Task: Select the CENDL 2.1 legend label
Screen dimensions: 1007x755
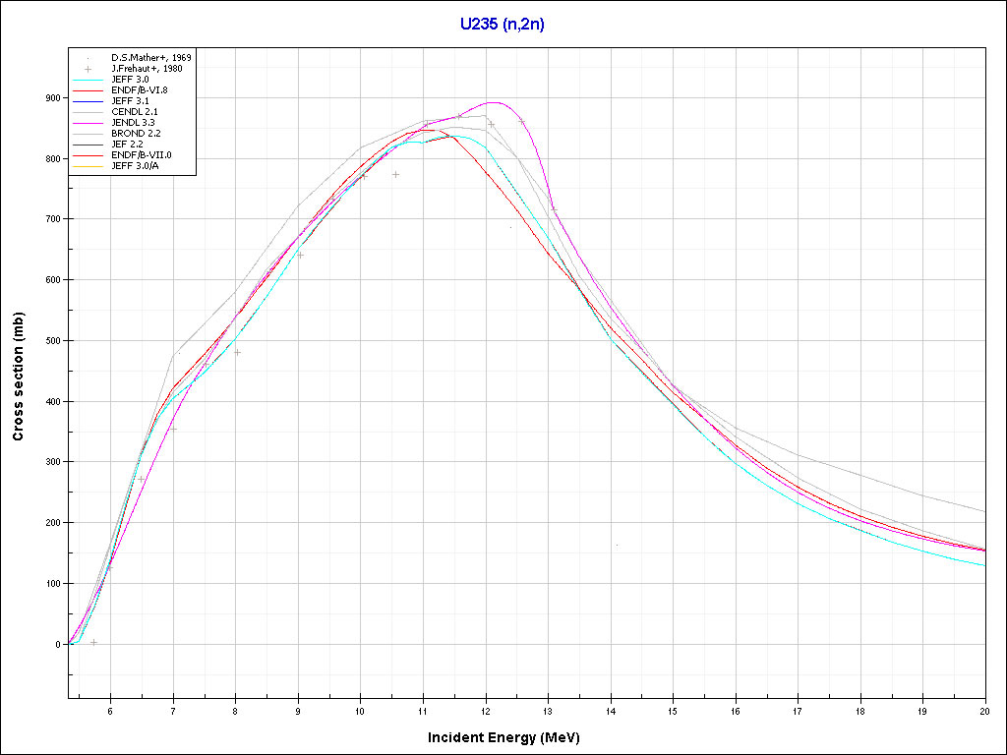Action: (x=134, y=112)
